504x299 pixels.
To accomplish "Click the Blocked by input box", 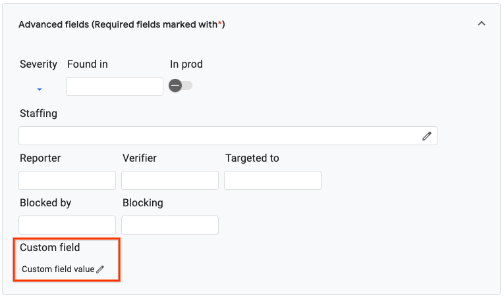I will [x=67, y=225].
